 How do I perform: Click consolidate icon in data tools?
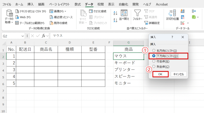click(x=194, y=11)
